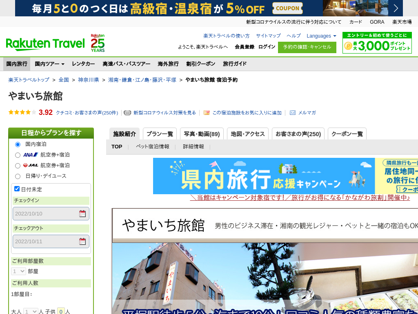Select the 日帰り・デイユース radio button
Image resolution: width=418 pixels, height=314 pixels.
coord(18,176)
